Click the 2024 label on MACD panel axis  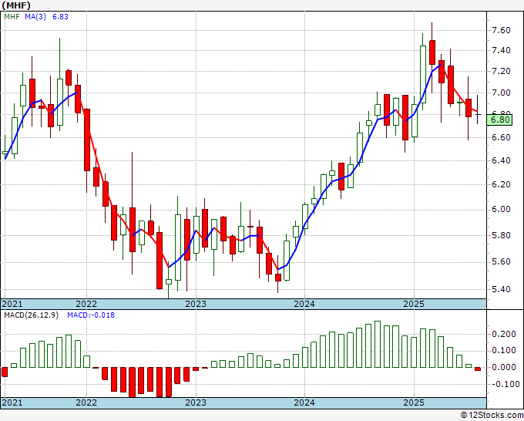pos(304,402)
